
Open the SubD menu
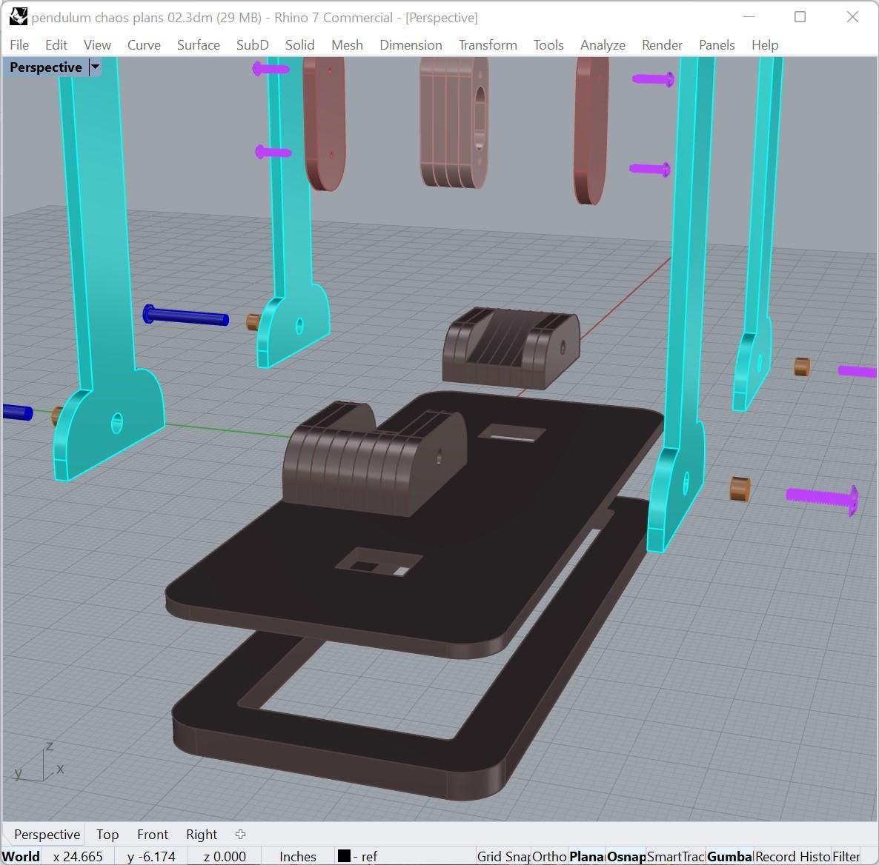click(252, 45)
